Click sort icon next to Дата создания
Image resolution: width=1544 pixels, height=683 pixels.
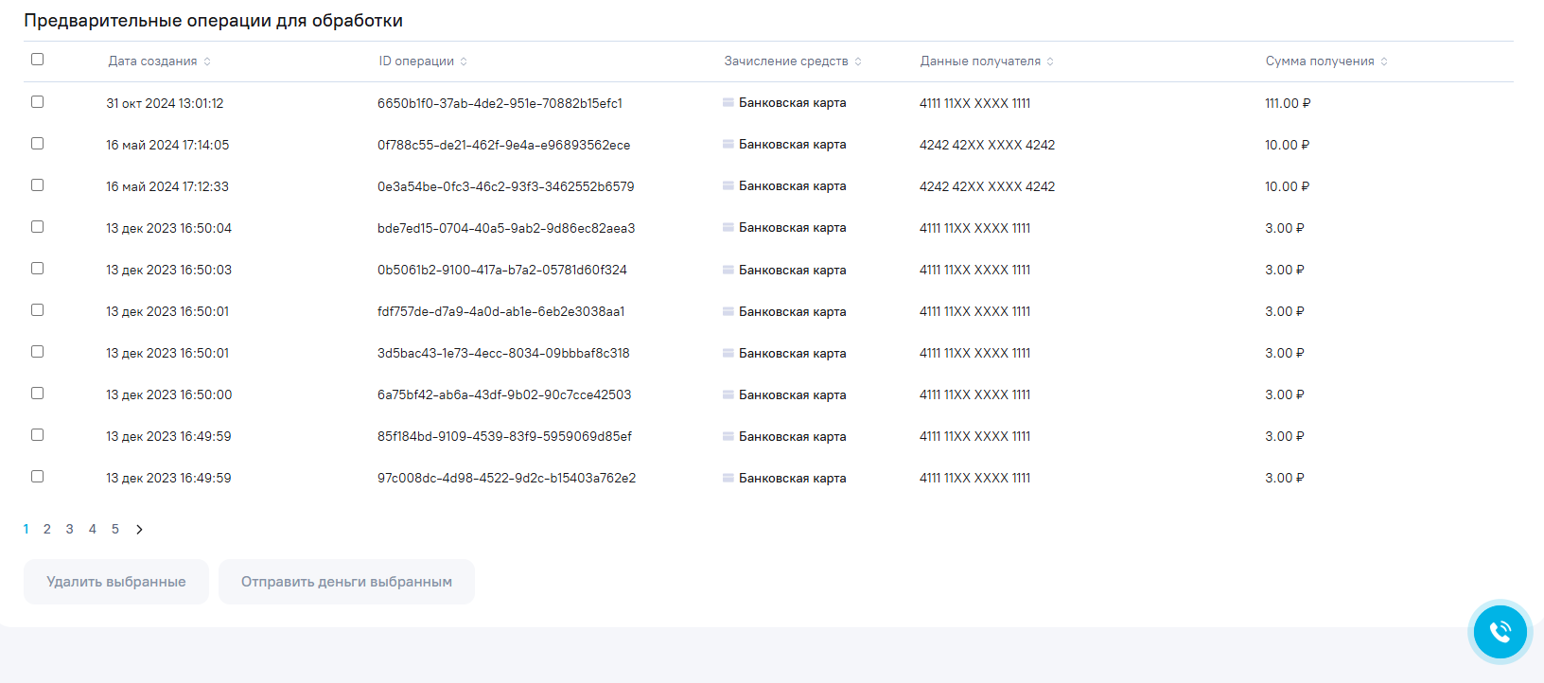point(207,61)
